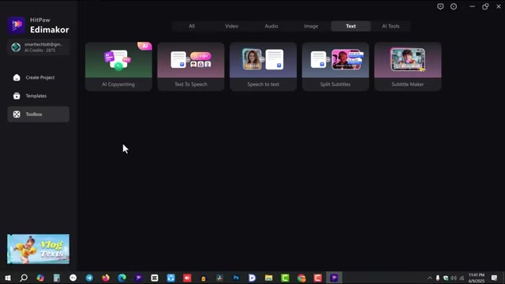The width and height of the screenshot is (505, 284).
Task: Switch to the Audio tab
Action: point(271,26)
